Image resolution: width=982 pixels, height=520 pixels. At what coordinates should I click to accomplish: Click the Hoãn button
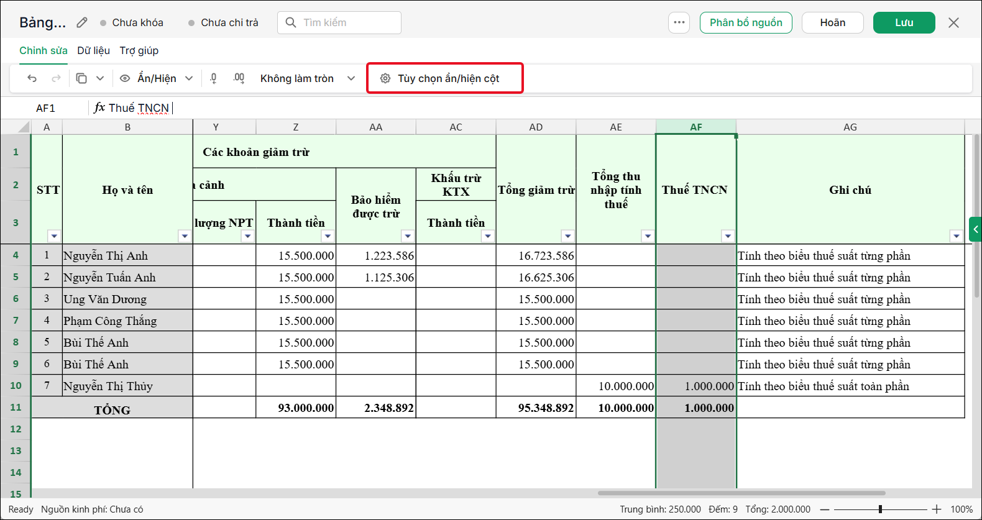(x=833, y=22)
